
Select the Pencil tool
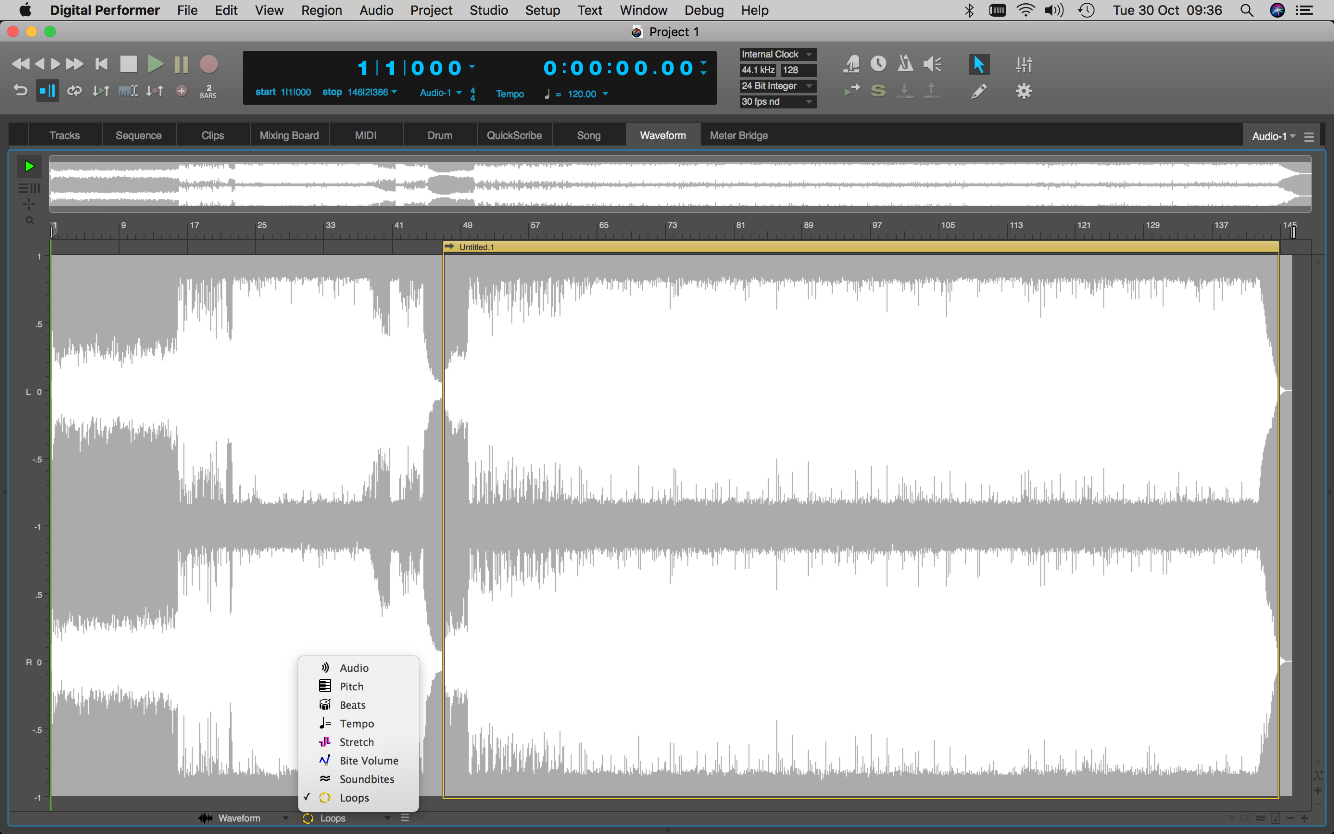pos(979,91)
